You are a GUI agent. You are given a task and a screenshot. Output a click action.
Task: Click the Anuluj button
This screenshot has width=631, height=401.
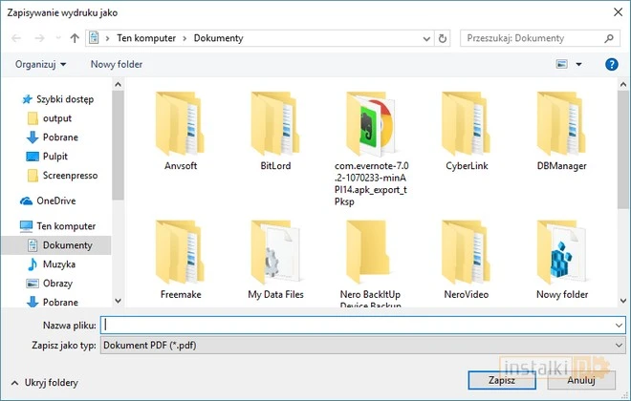click(x=581, y=380)
